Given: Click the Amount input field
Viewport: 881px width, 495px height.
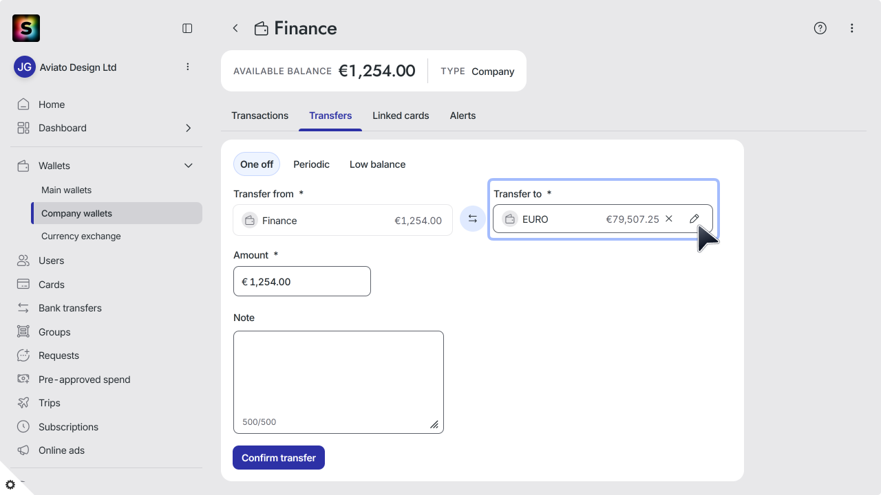Looking at the screenshot, I should [302, 281].
